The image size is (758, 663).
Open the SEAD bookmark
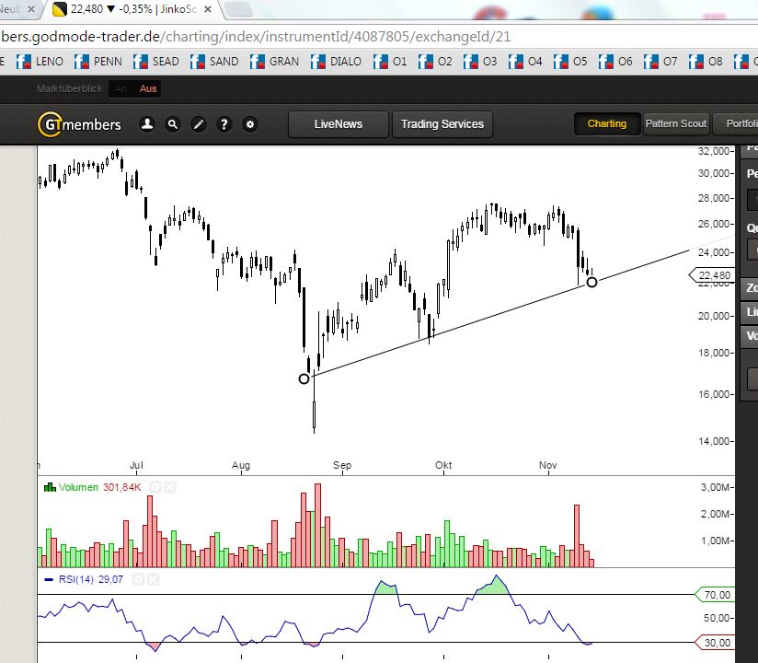click(156, 62)
